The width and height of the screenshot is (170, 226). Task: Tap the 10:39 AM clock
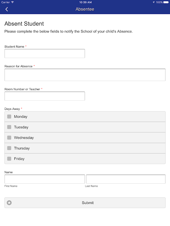[85, 2]
